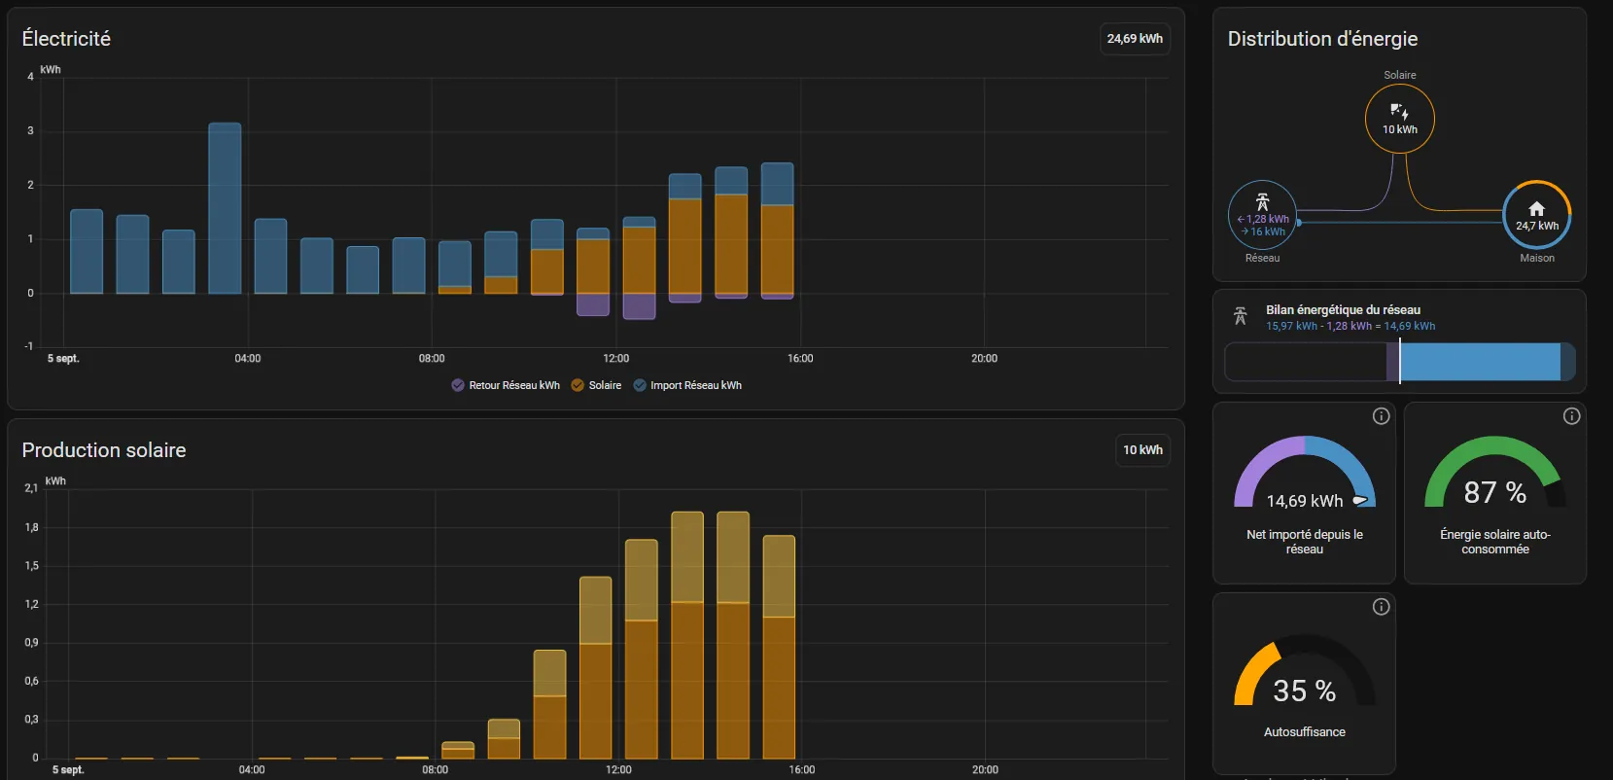Viewport: 1613px width, 780px height.
Task: Click the 87 % self-consumption gauge
Action: tap(1495, 474)
